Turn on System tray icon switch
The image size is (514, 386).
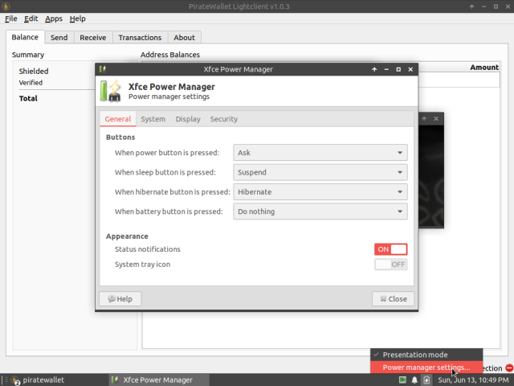(391, 265)
